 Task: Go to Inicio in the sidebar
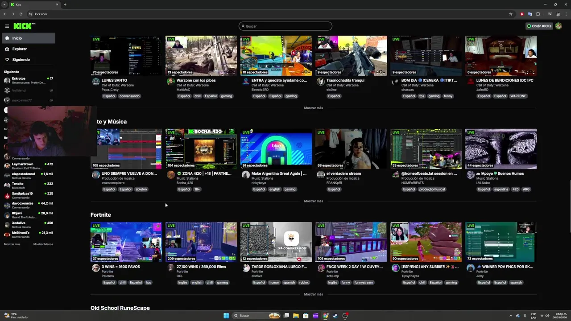(x=28, y=38)
